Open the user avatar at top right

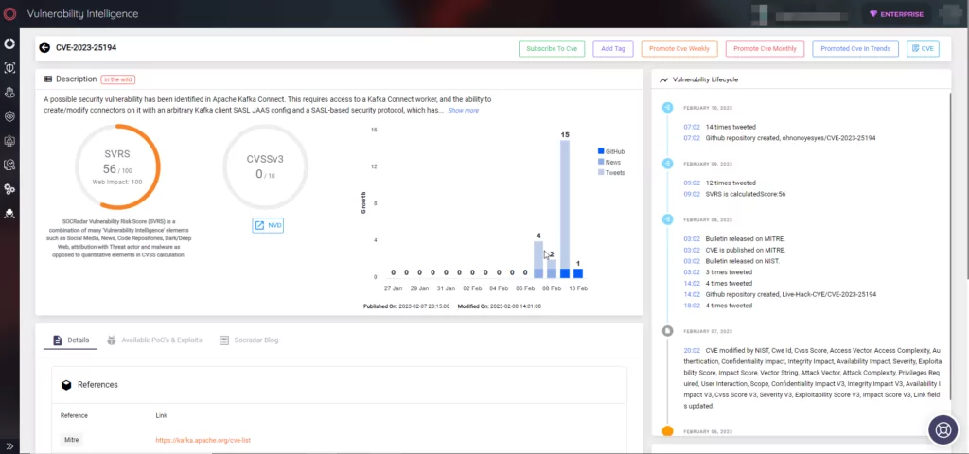(952, 13)
